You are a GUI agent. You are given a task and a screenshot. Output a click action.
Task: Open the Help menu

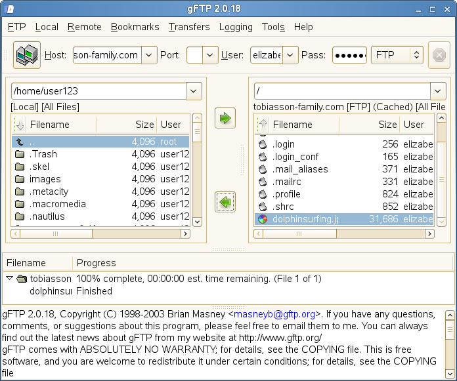[x=303, y=27]
